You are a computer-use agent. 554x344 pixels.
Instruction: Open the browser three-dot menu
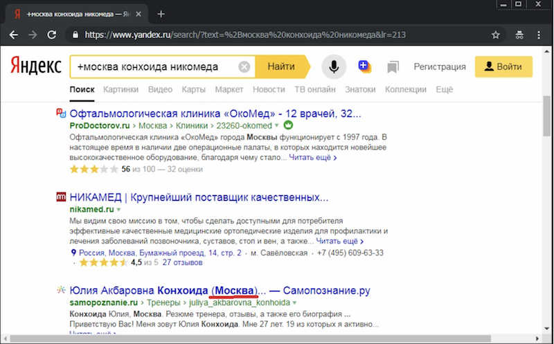pyautogui.click(x=539, y=35)
